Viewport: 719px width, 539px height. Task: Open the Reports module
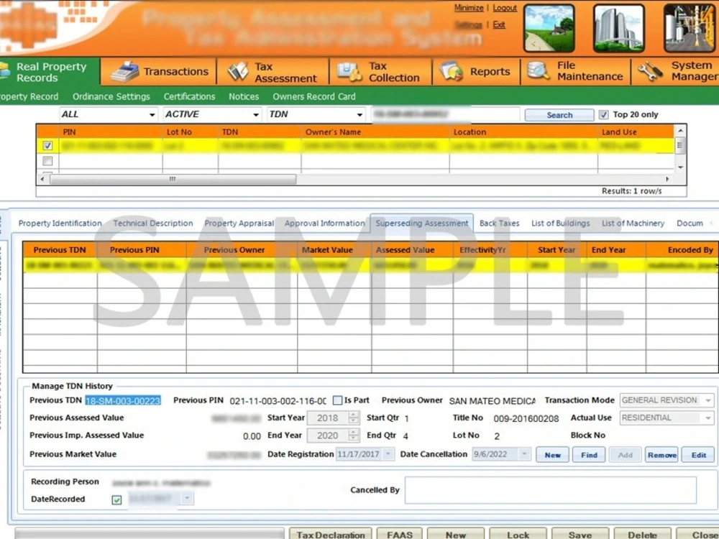[475, 71]
